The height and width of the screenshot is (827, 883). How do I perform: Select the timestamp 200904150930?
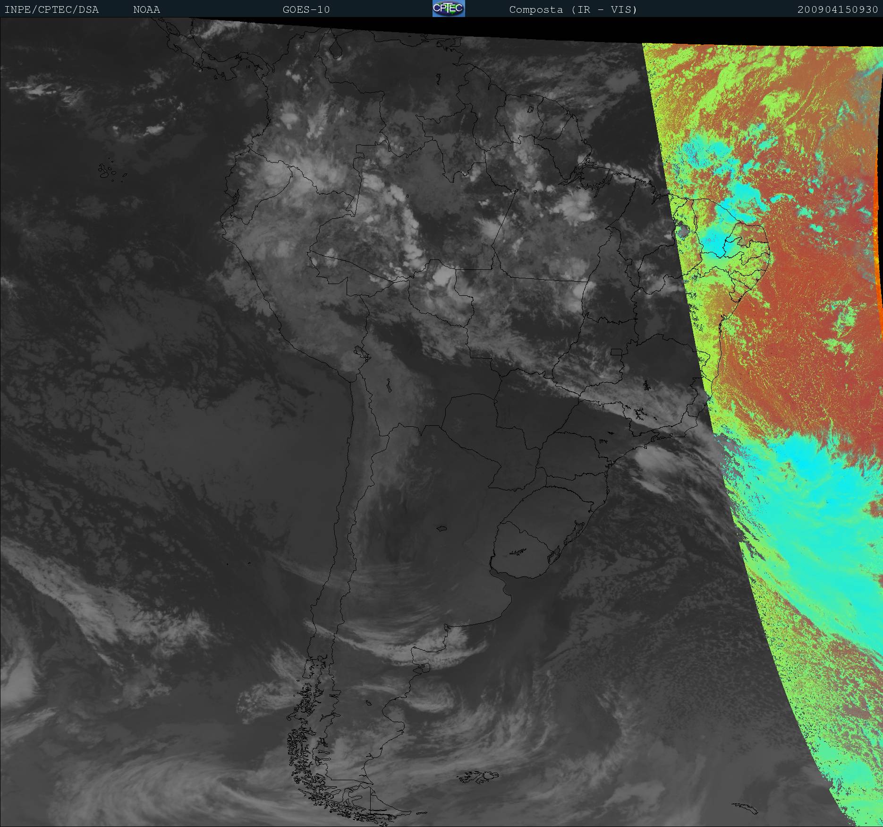[x=838, y=9]
